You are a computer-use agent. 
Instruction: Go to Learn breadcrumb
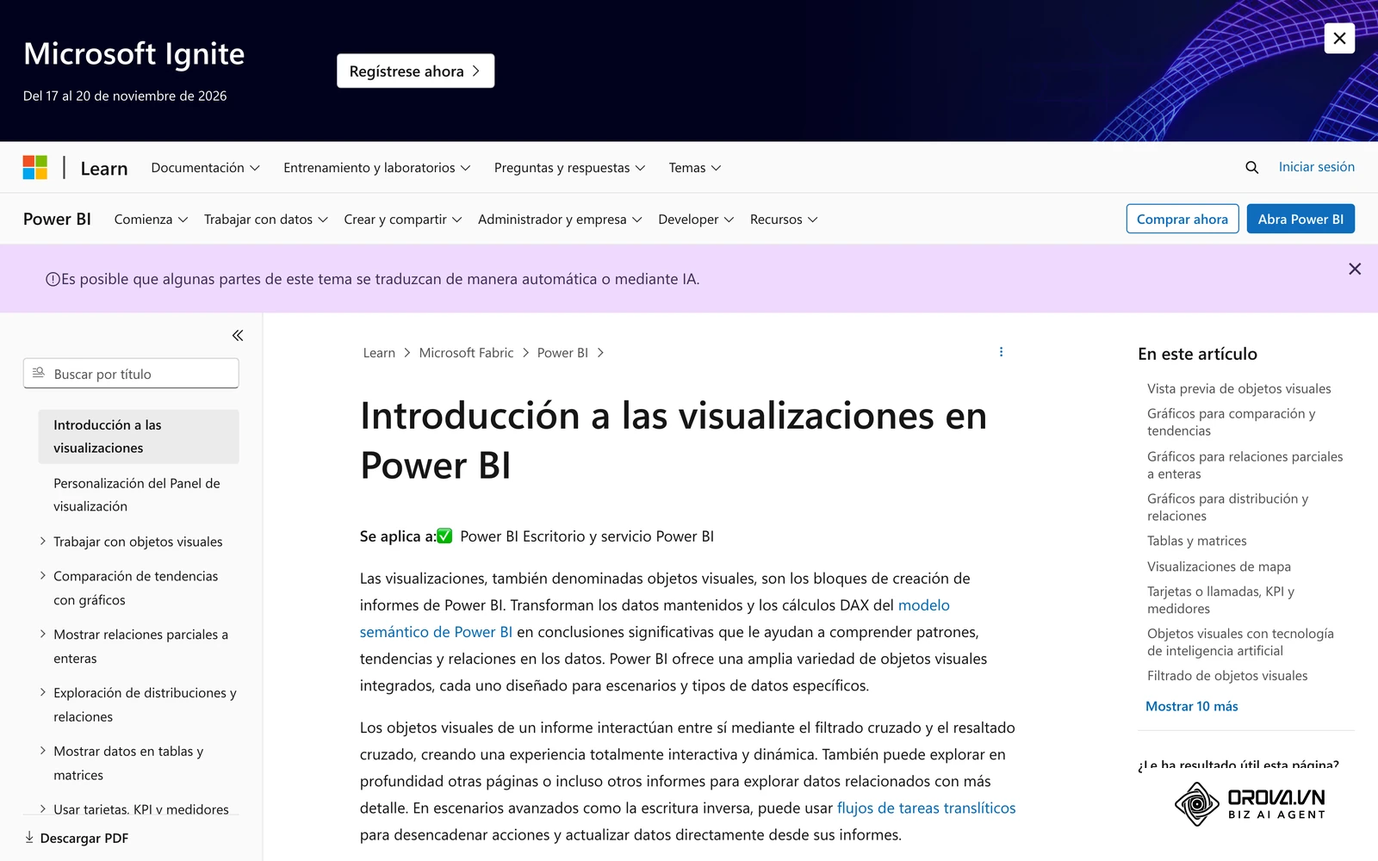[x=379, y=353]
